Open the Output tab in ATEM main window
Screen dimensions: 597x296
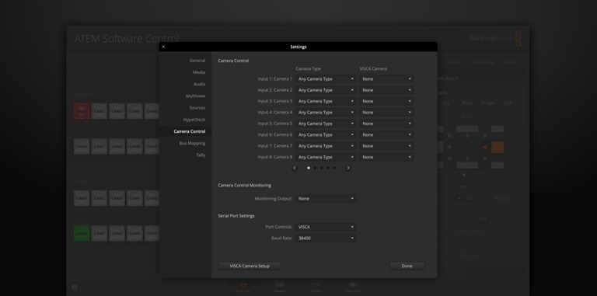[x=508, y=63]
